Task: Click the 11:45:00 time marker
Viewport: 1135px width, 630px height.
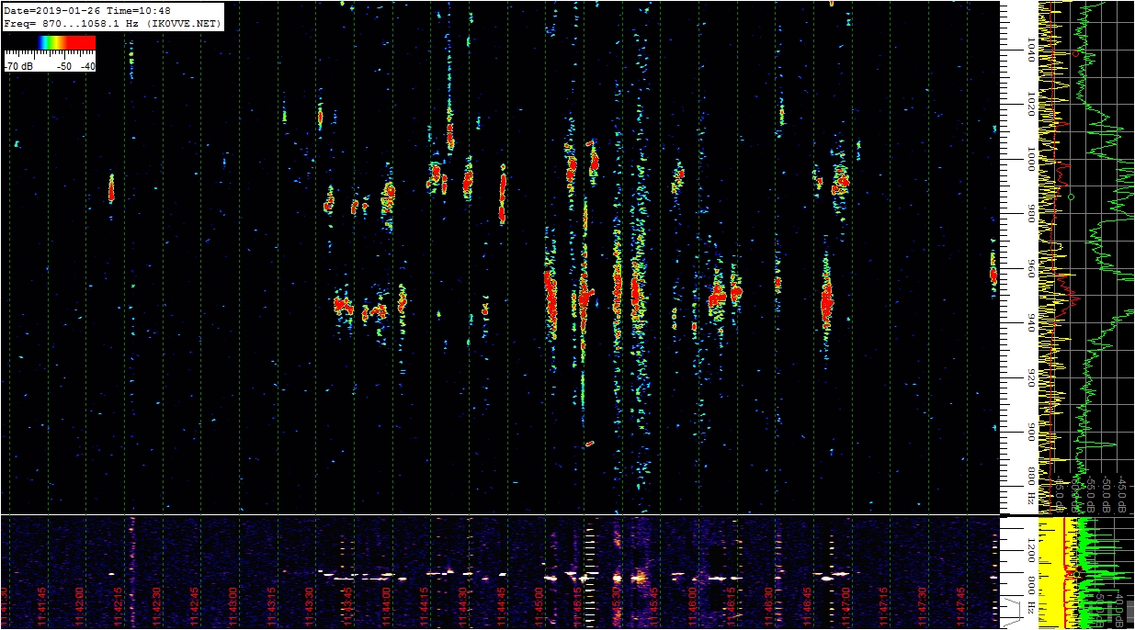Action: pyautogui.click(x=540, y=604)
